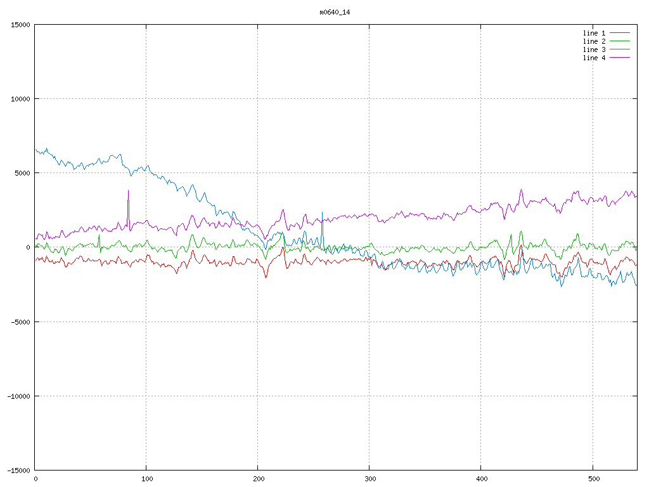Click the 15000 y-axis tick label

pos(20,25)
